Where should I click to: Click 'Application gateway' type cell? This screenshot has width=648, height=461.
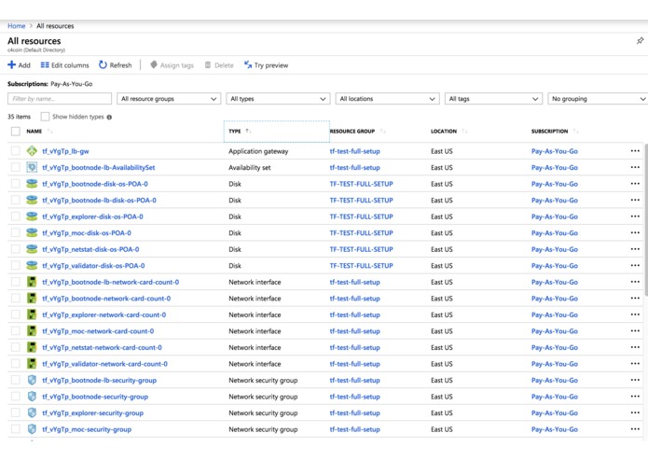tap(258, 151)
